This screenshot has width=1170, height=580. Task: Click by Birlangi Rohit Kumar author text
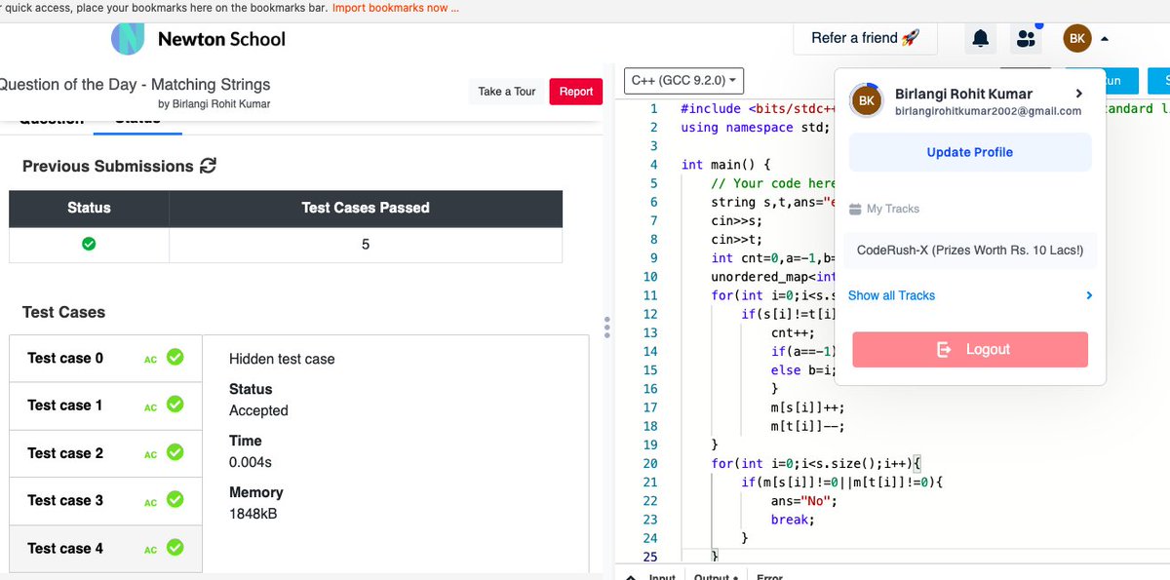pos(214,104)
